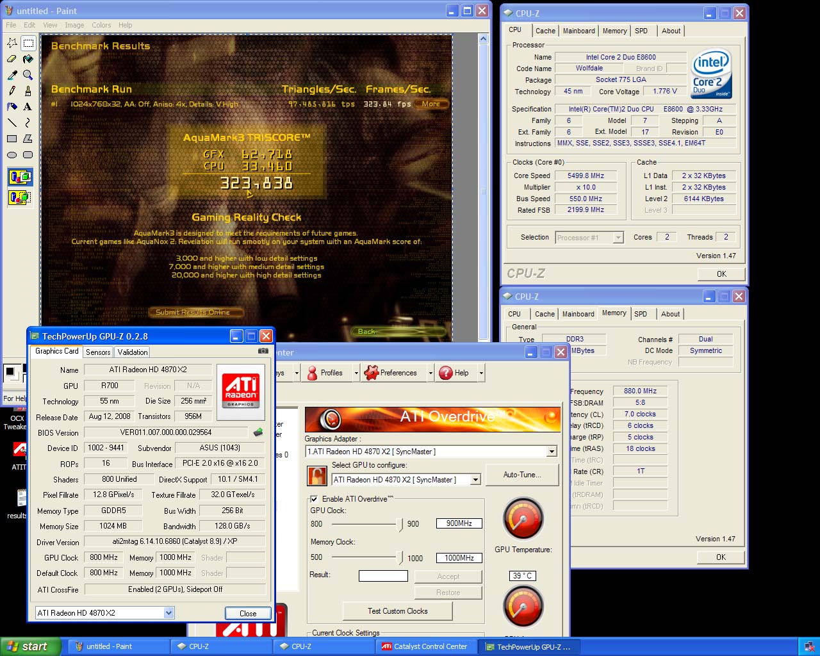Open CPU-Z Processor #1 selection dropdown
Viewport: 820px width, 656px height.
(x=618, y=238)
